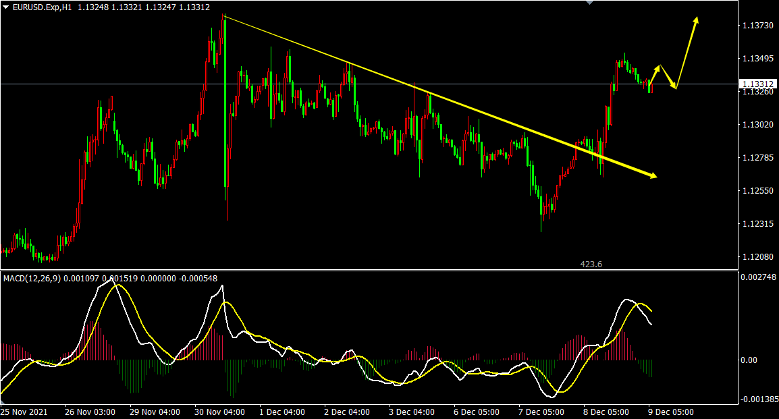Click the horizontal current price line
779x419 pixels.
[338, 84]
